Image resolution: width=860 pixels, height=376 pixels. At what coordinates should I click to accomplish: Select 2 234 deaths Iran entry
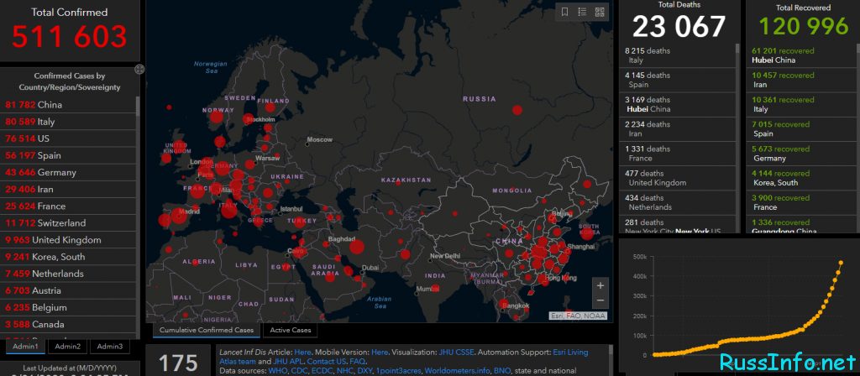tap(678, 128)
